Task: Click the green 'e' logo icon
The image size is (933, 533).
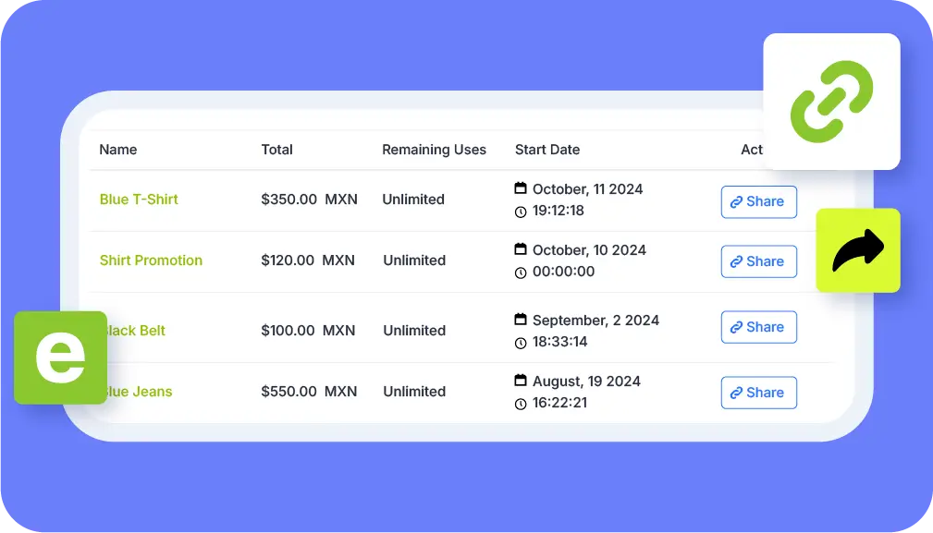Action: pyautogui.click(x=60, y=357)
